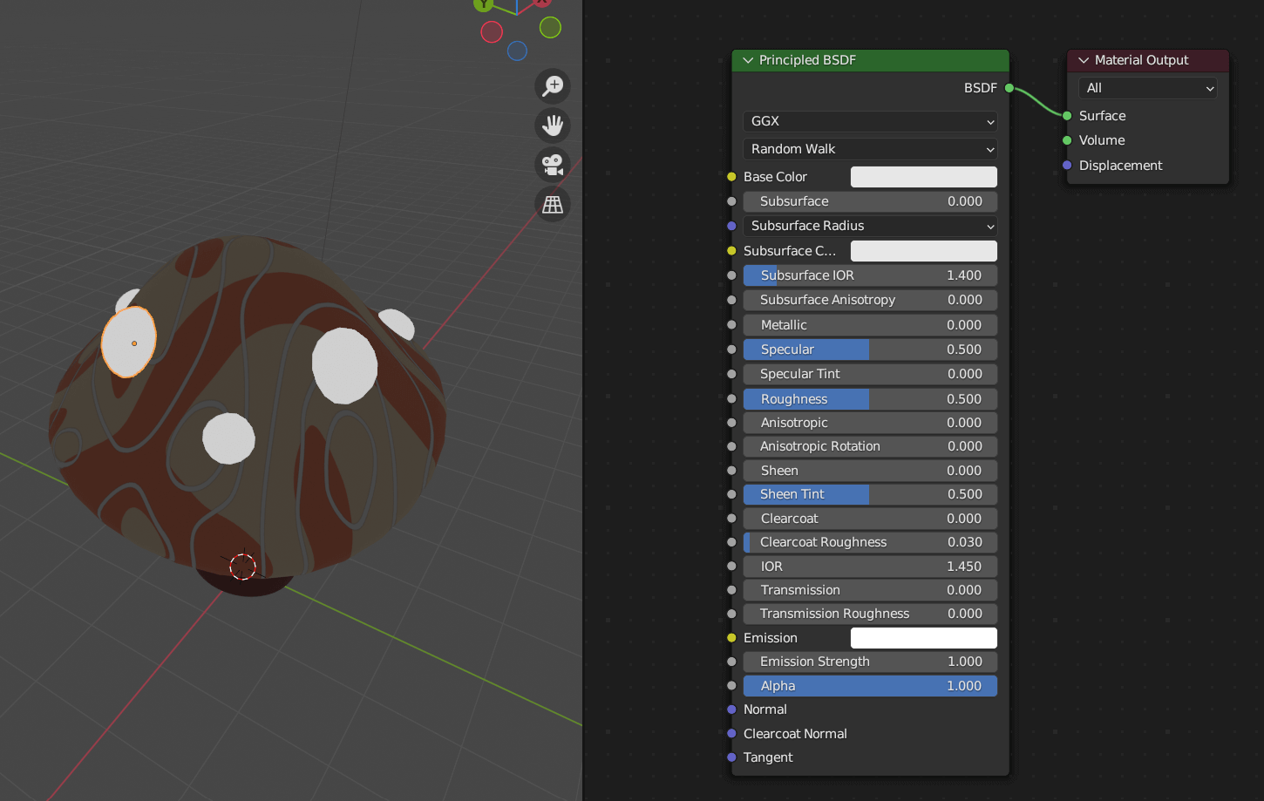Click the Tangent input socket
This screenshot has width=1264, height=801.
pos(731,757)
